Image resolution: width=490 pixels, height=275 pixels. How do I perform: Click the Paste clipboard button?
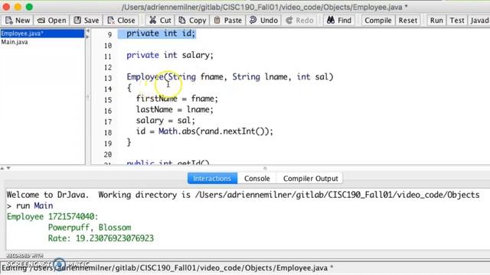(x=228, y=21)
